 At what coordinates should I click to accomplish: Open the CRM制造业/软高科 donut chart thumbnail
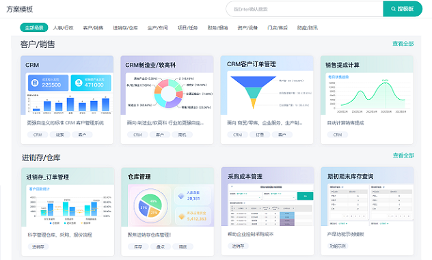point(169,93)
